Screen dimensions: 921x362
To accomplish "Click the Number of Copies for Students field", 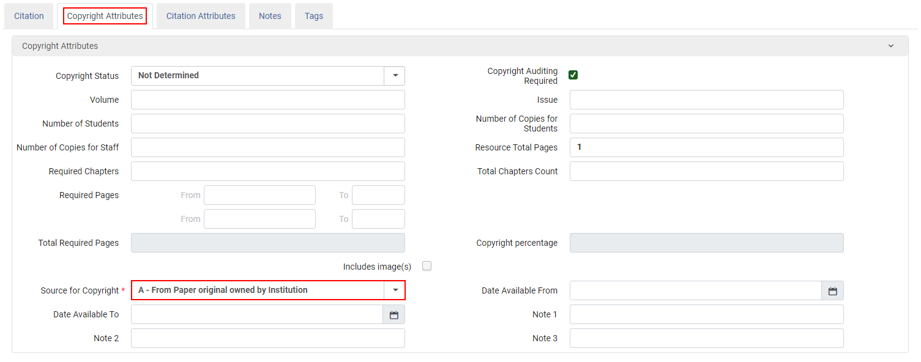I will [x=707, y=124].
